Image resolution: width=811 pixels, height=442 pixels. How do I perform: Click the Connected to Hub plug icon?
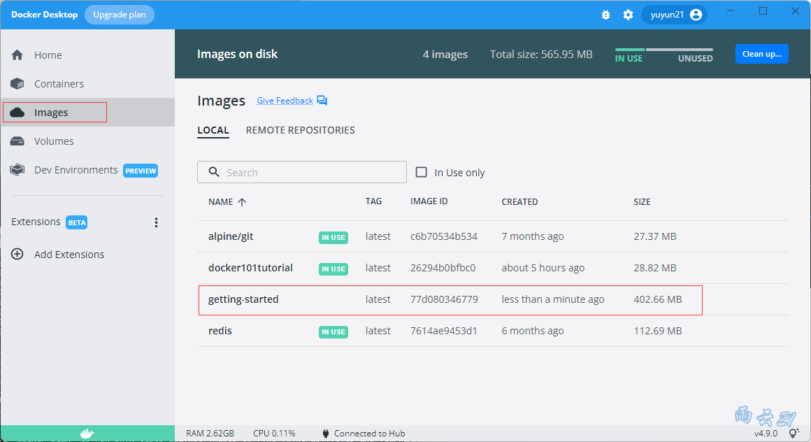click(x=325, y=433)
